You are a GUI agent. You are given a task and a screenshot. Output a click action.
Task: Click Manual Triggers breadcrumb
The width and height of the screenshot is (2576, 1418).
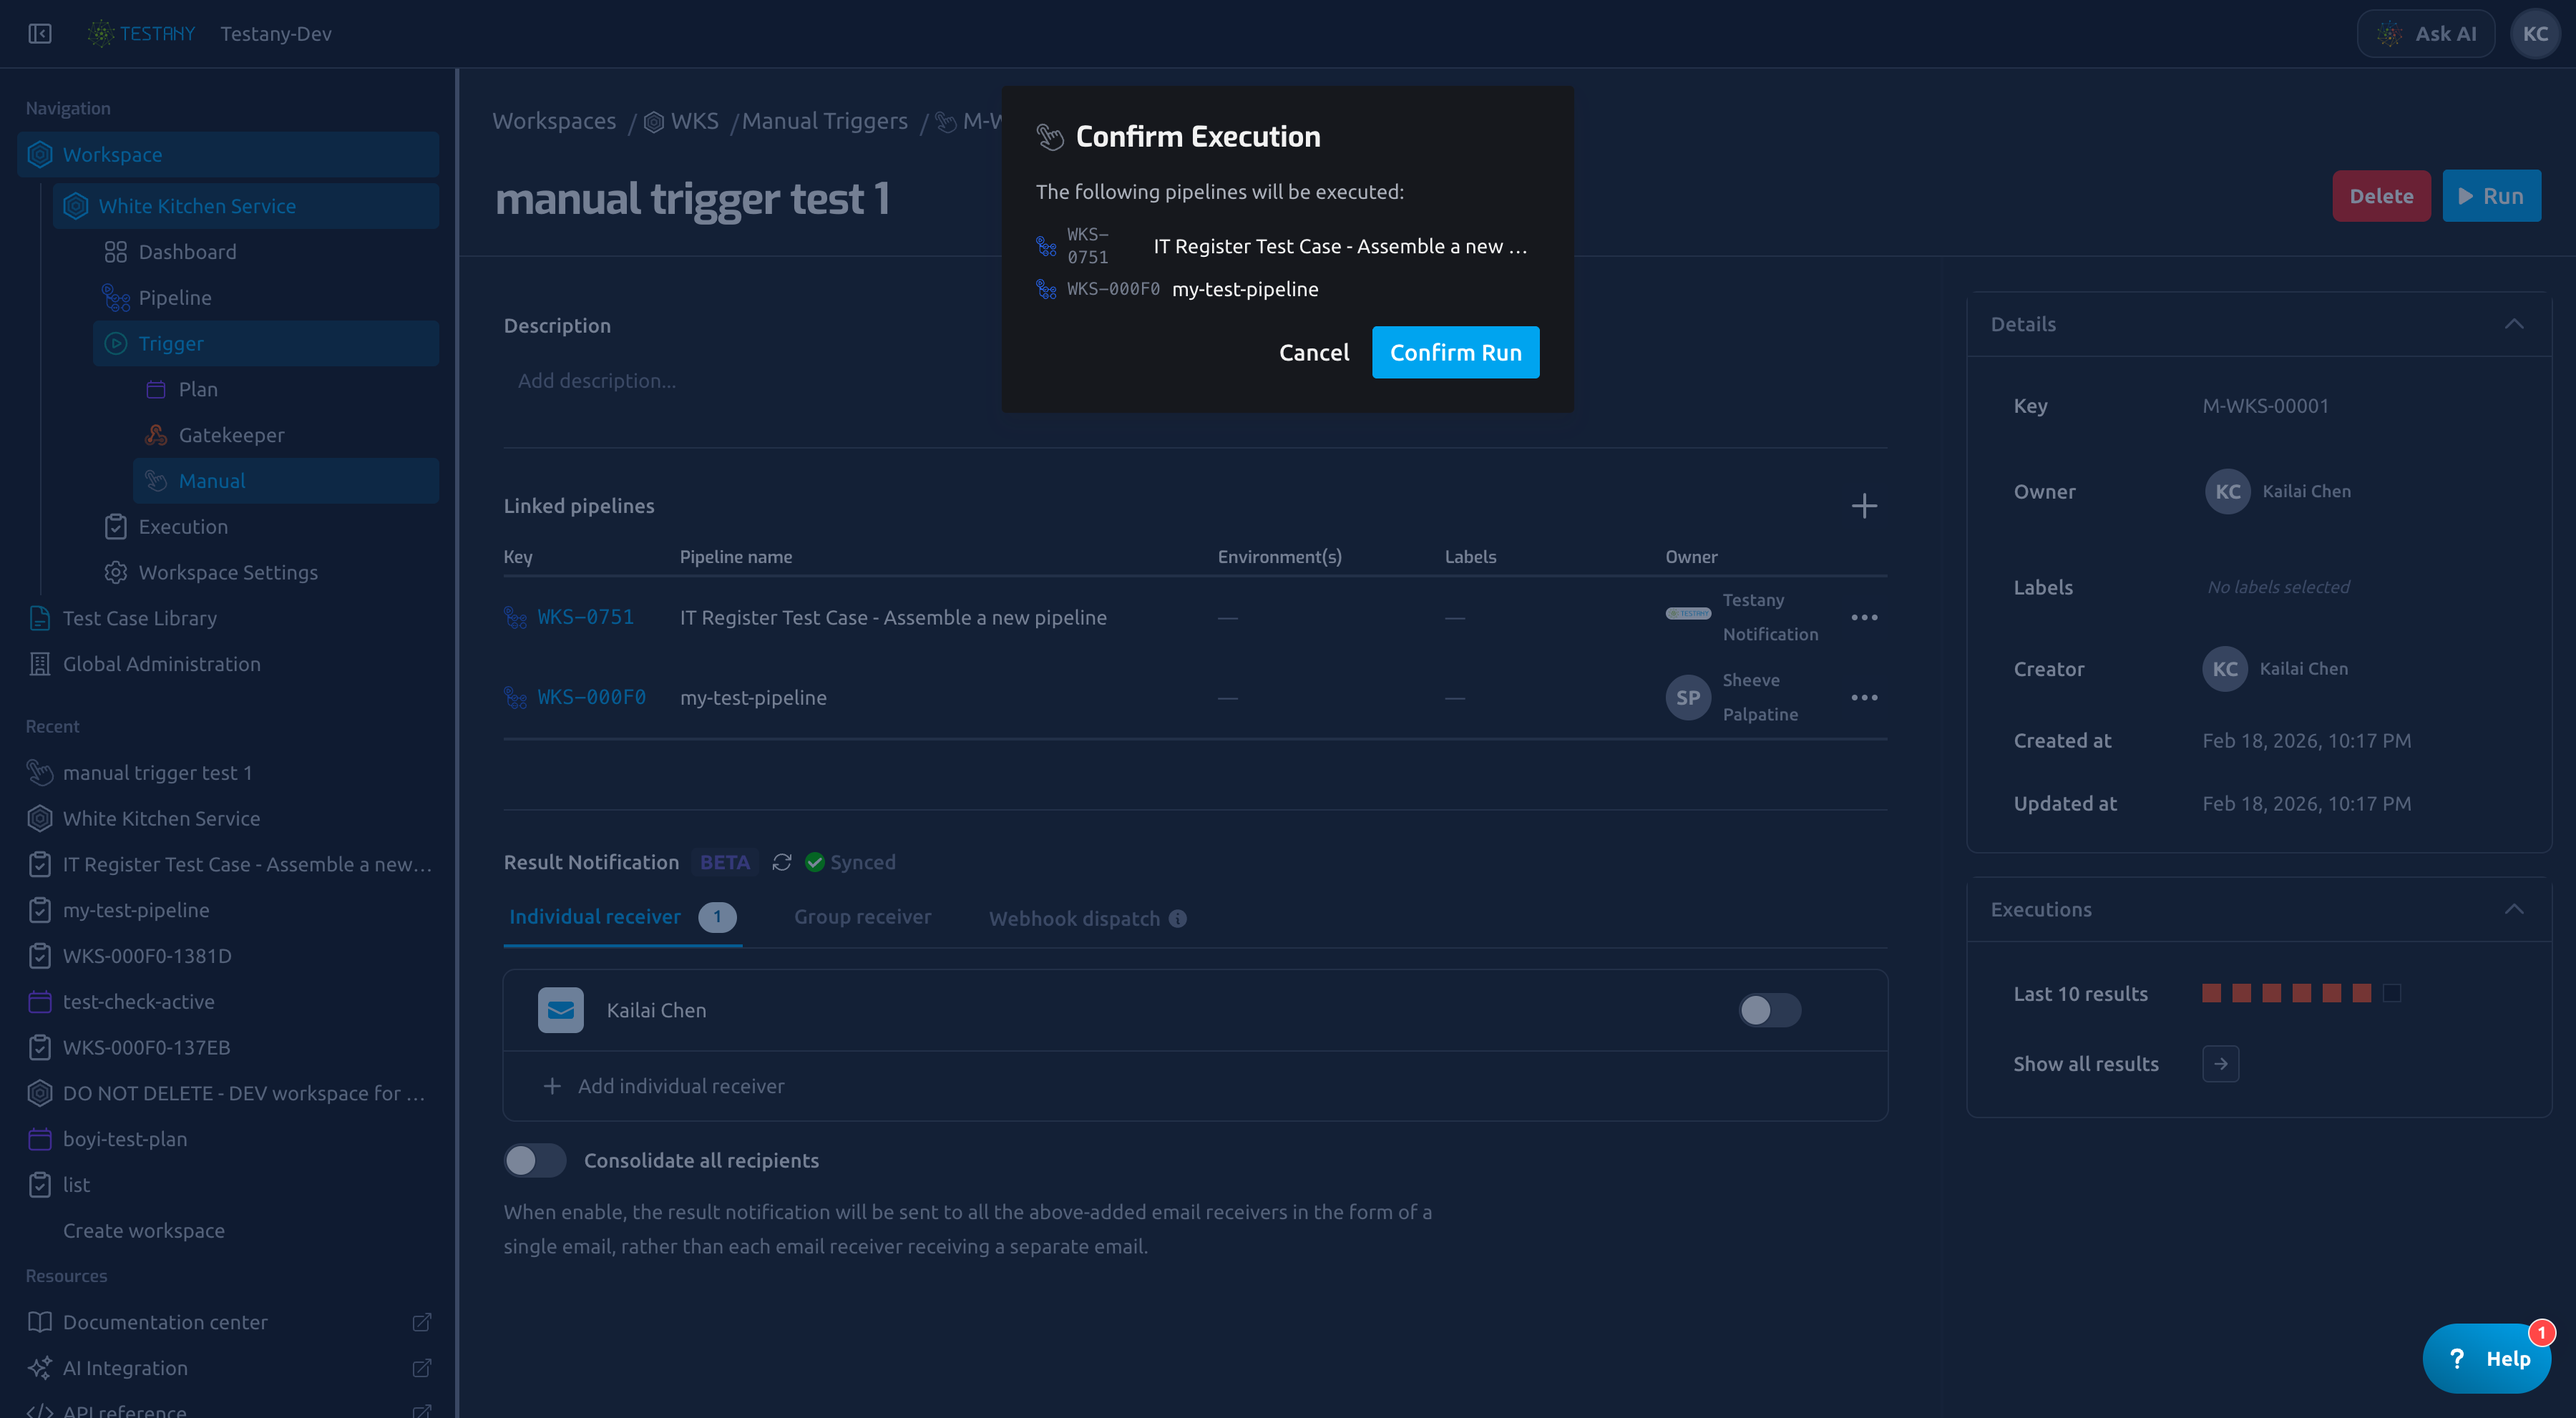[x=824, y=121]
